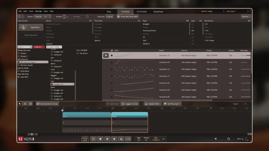
Task: Stop playback with the stop button
Action: tap(100, 139)
